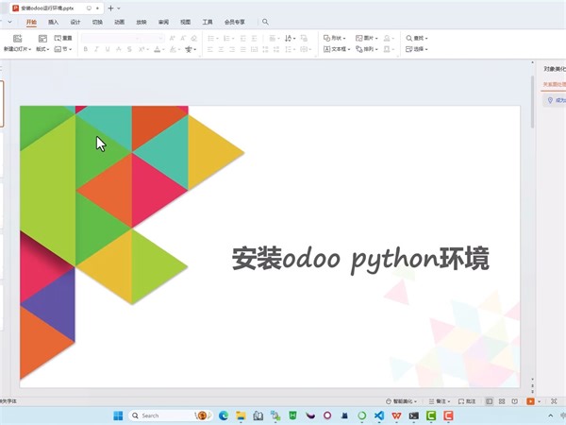Open the Section (节) dropdown

[63, 49]
